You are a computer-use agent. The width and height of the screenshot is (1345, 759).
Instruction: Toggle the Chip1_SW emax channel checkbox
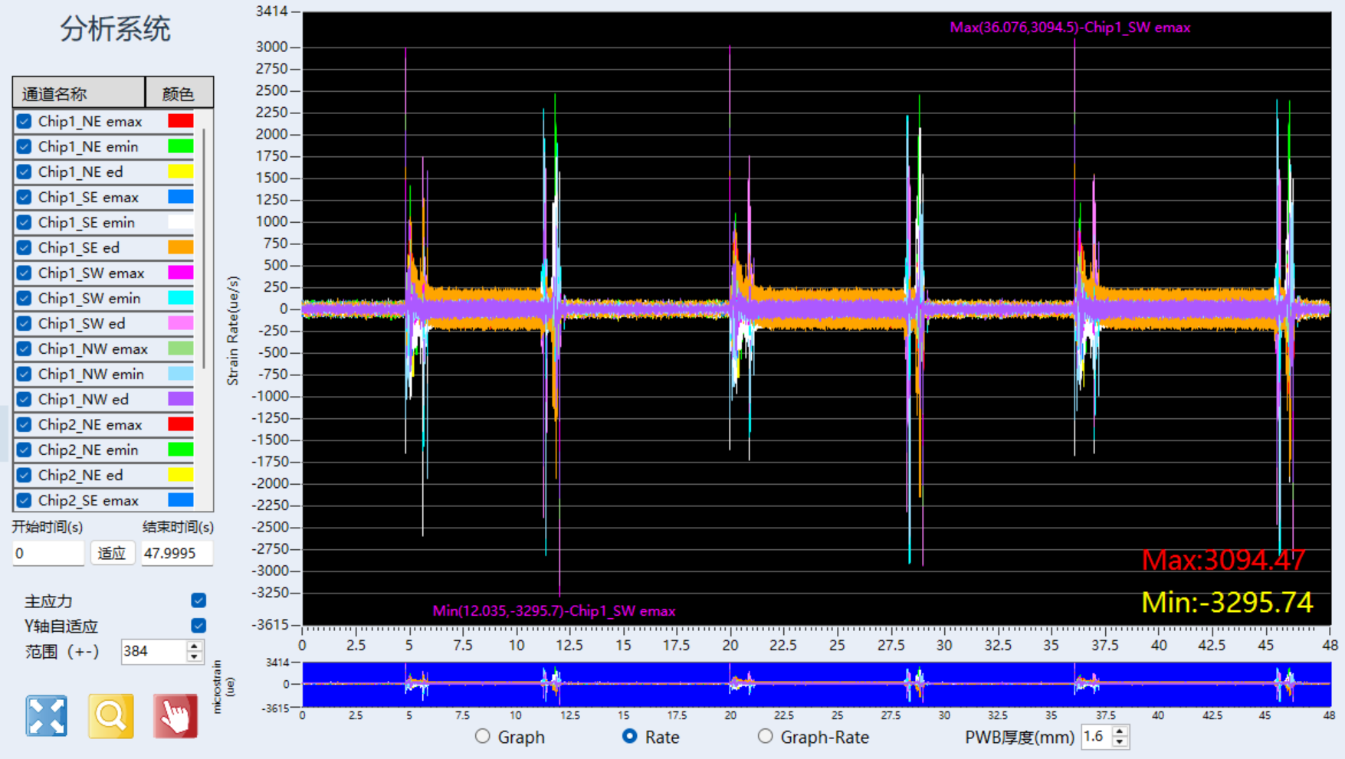(x=25, y=273)
